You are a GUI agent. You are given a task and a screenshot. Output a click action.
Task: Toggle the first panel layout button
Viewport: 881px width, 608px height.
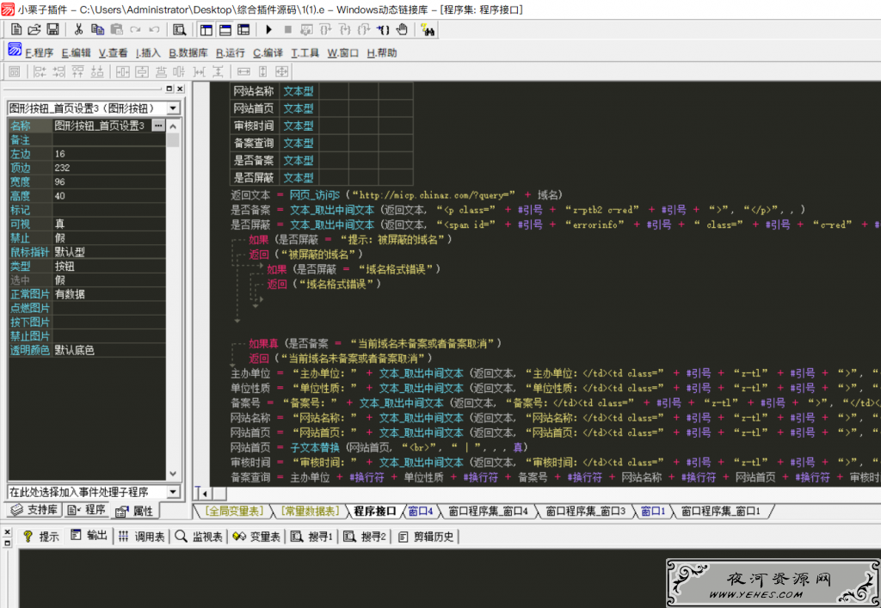coord(206,29)
